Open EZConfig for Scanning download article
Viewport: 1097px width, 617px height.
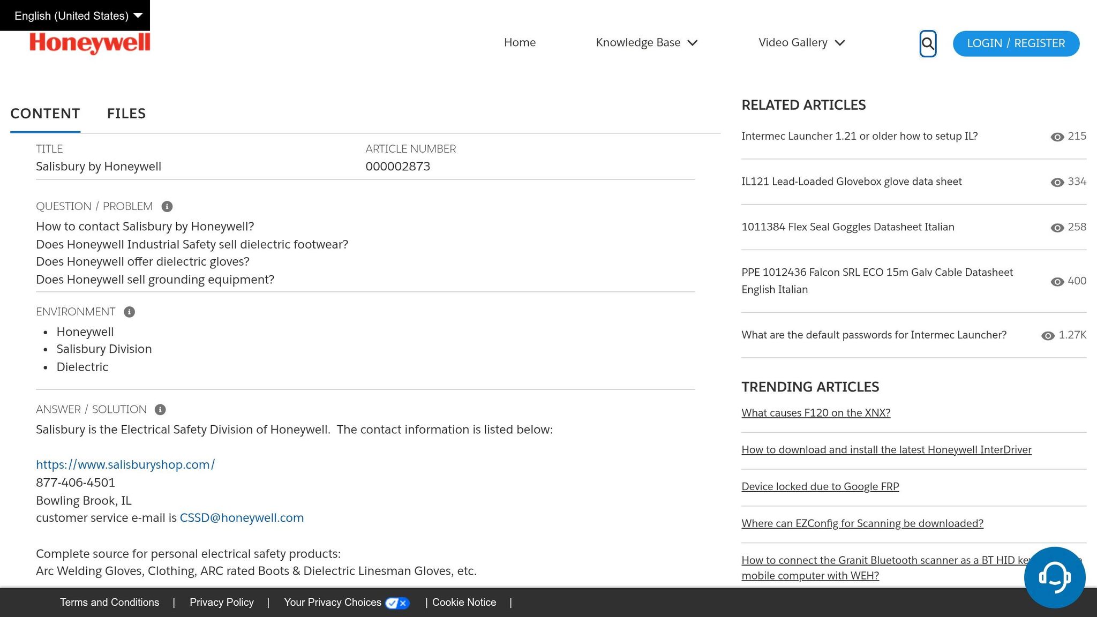862,524
